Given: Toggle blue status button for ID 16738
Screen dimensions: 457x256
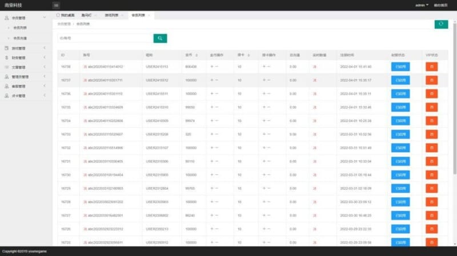Looking at the screenshot, I should click(x=400, y=67).
